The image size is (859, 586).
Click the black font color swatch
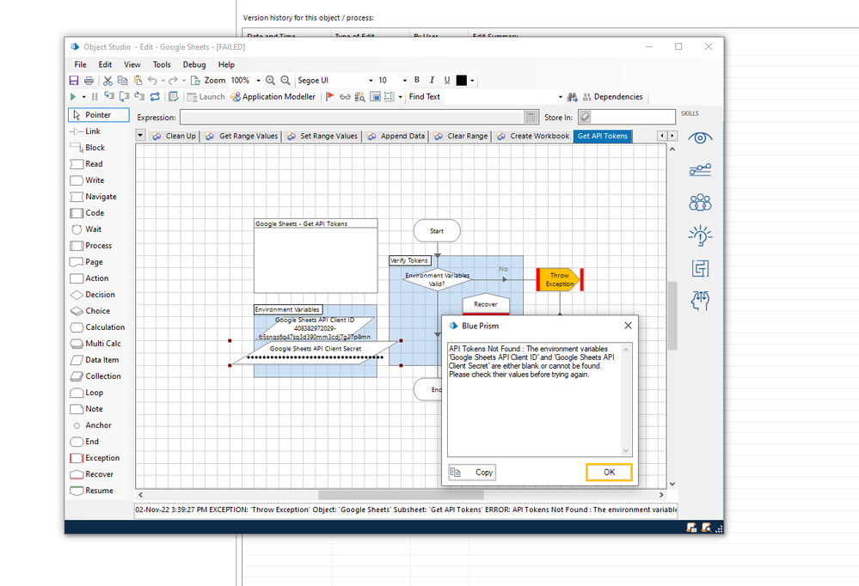point(461,80)
